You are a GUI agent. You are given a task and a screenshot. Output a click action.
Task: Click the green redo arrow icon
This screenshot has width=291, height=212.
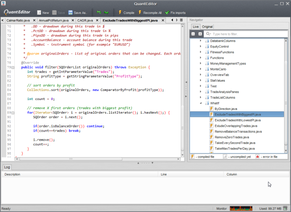point(107,12)
